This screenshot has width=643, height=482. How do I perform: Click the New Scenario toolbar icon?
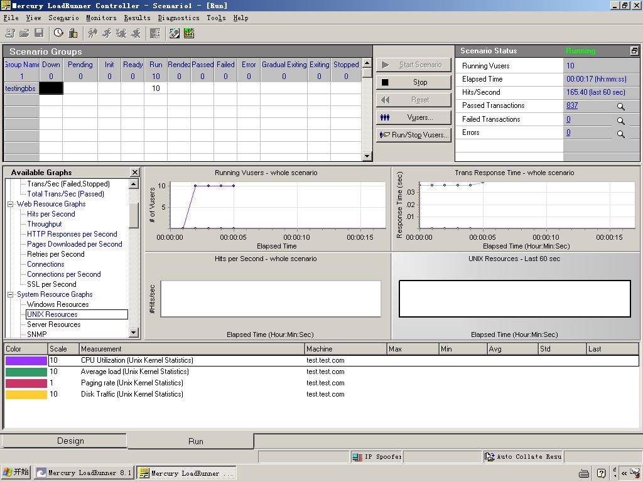pos(10,33)
